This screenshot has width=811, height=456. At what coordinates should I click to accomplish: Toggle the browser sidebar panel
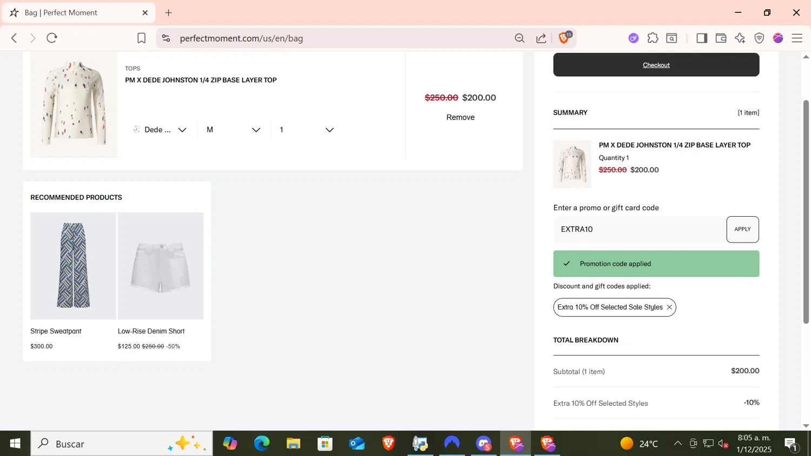coord(702,38)
